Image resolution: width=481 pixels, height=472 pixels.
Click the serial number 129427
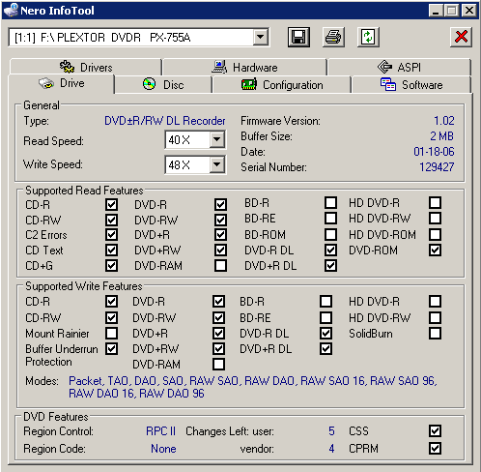coord(437,167)
